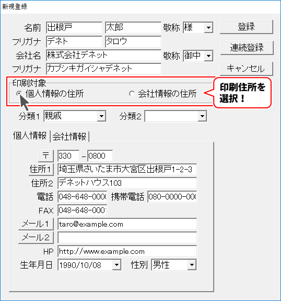281x301 pixels.
Task: Click the キャンセル button
Action: coord(247,69)
